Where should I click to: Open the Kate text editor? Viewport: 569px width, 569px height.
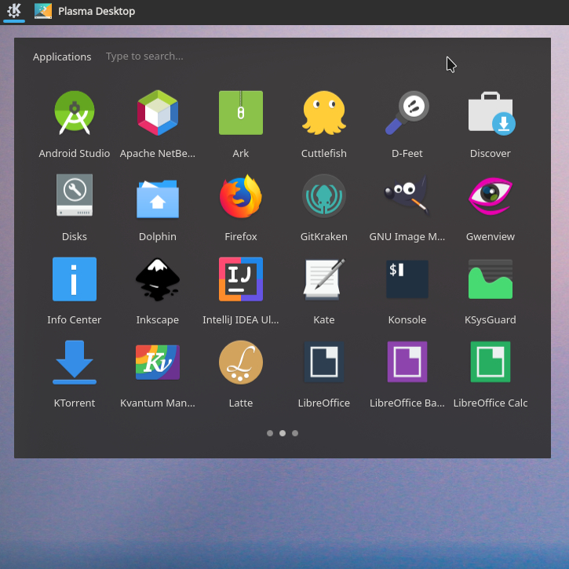323,279
